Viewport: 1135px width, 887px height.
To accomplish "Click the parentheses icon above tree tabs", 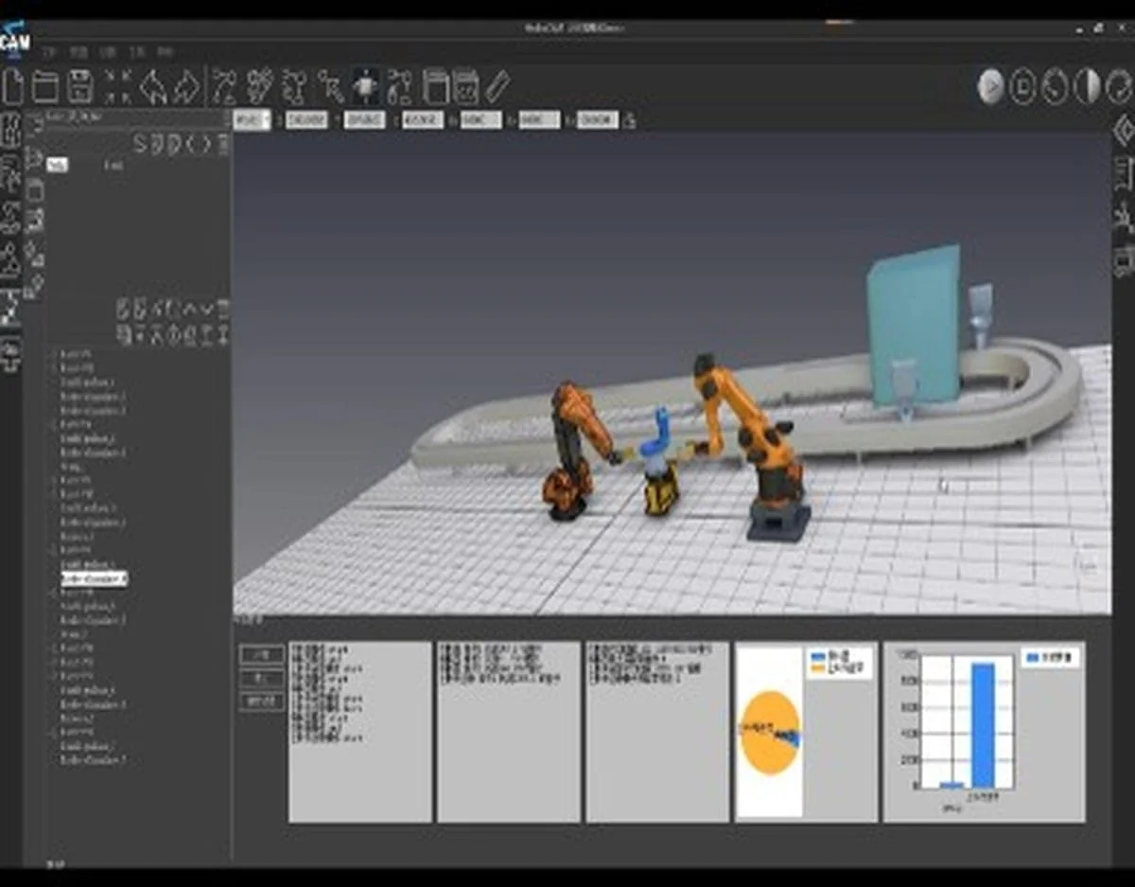I will click(x=200, y=144).
